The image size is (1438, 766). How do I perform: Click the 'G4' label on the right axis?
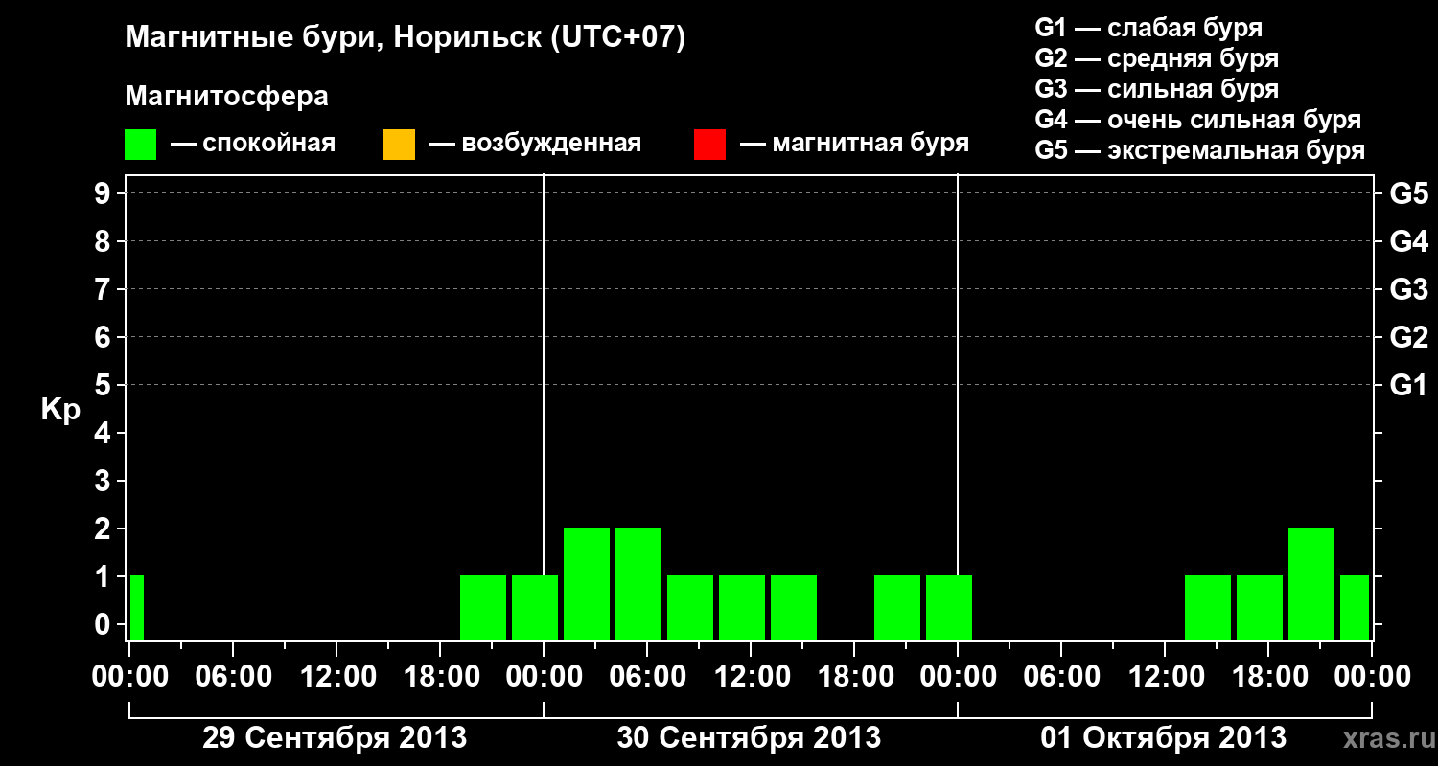tap(1408, 242)
